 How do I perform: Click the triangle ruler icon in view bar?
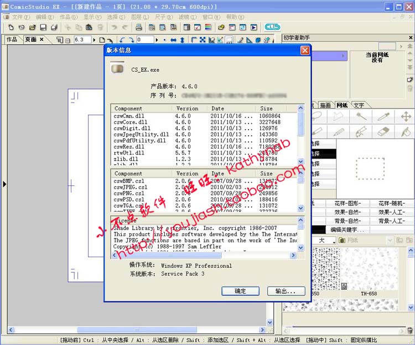pos(250,40)
